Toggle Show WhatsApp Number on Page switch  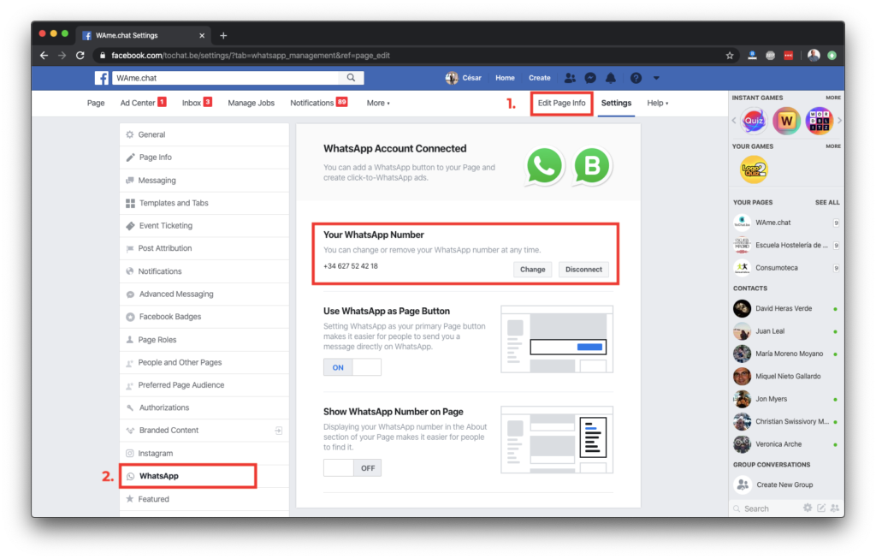pyautogui.click(x=352, y=468)
